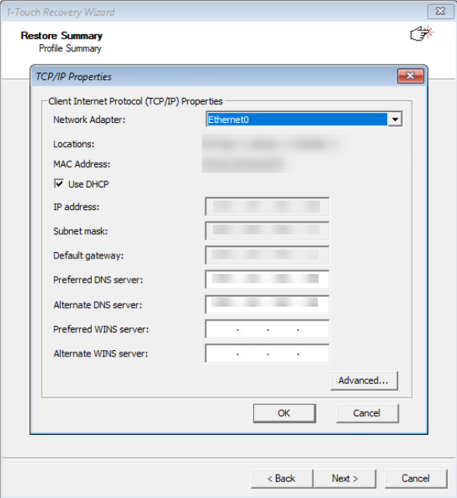Click the pointing hand wizard icon
Screen dimensions: 457x498
422,33
